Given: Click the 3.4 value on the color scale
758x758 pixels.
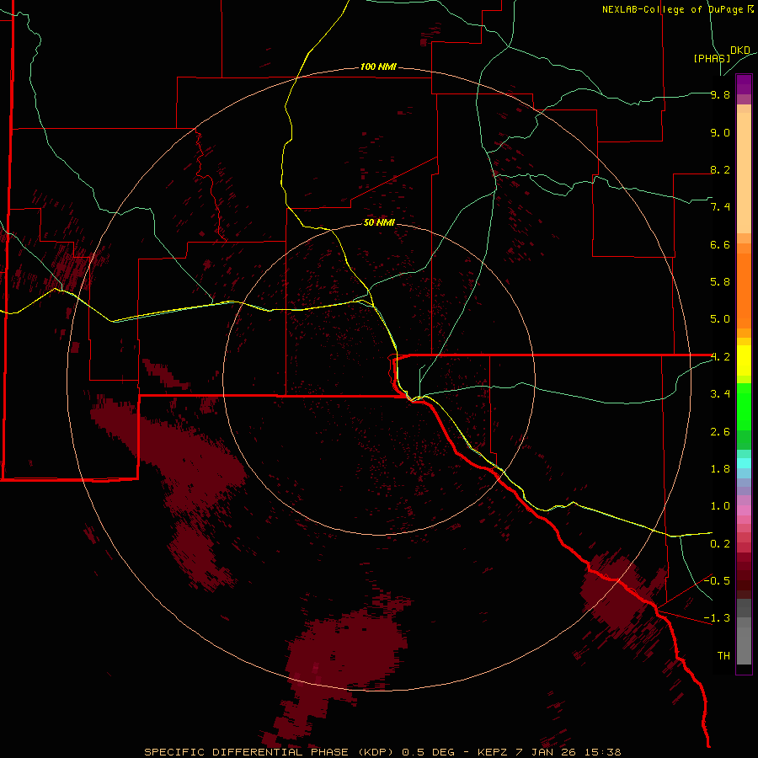Looking at the screenshot, I should 720,394.
